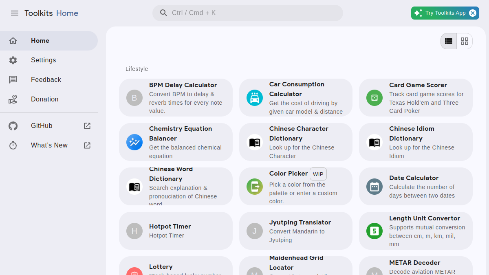
Task: Click the Feedback chat icon
Action: [x=13, y=80]
